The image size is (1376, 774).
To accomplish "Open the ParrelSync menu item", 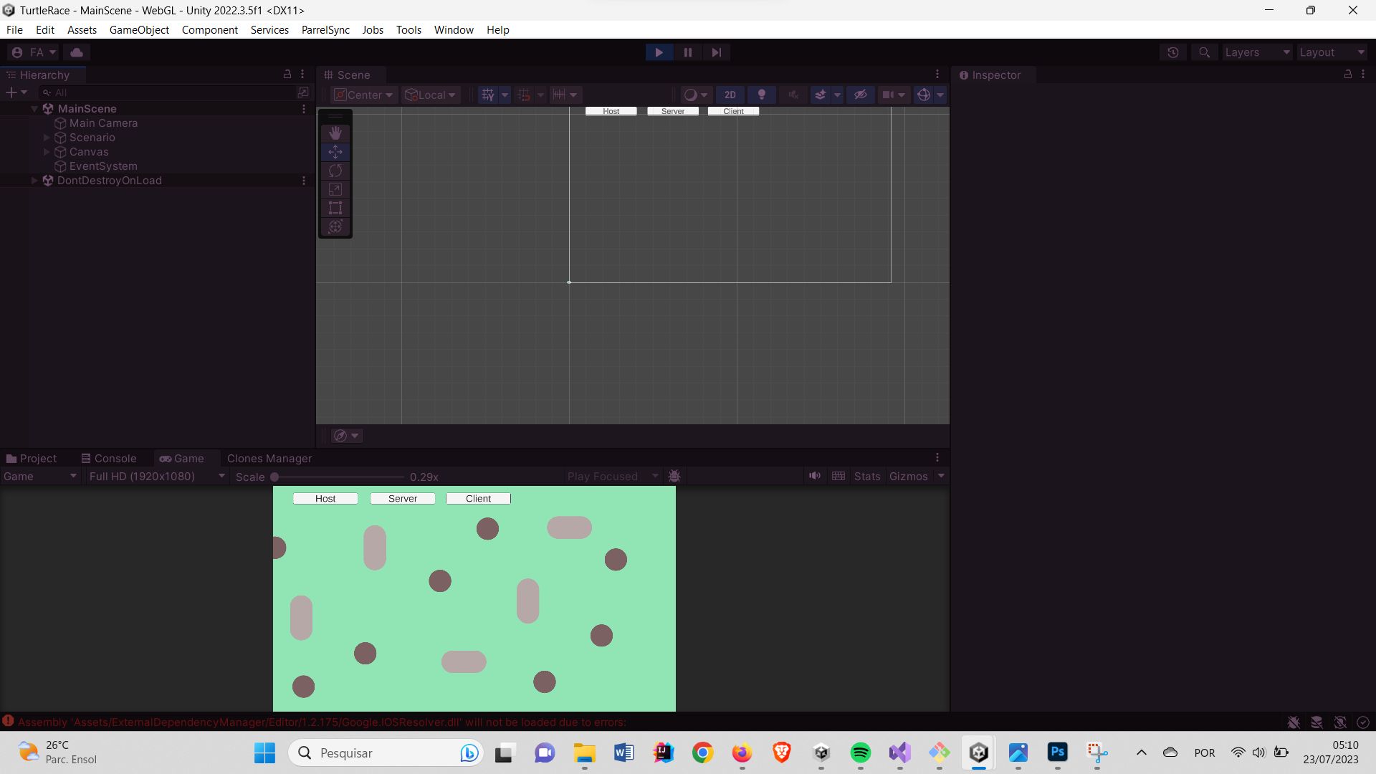I will pos(325,29).
